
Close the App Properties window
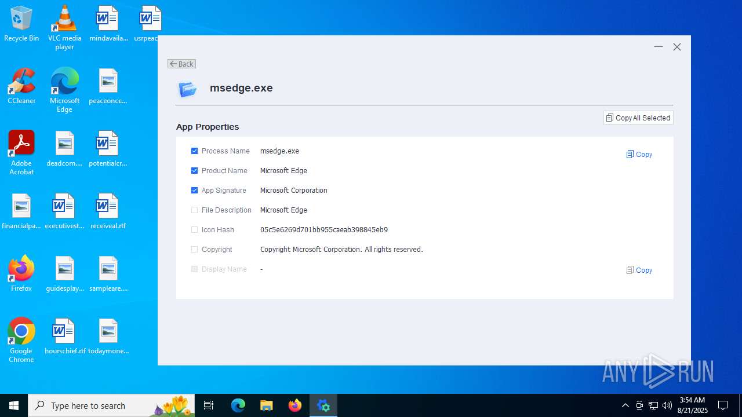677,47
